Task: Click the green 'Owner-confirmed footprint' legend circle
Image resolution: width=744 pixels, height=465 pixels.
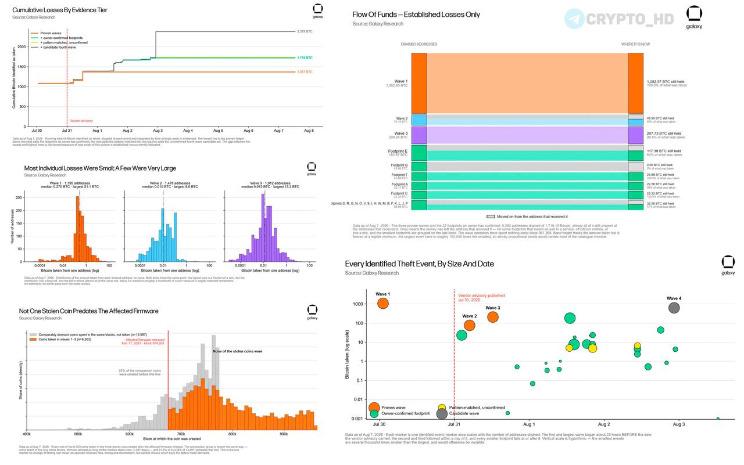Action: [x=374, y=414]
